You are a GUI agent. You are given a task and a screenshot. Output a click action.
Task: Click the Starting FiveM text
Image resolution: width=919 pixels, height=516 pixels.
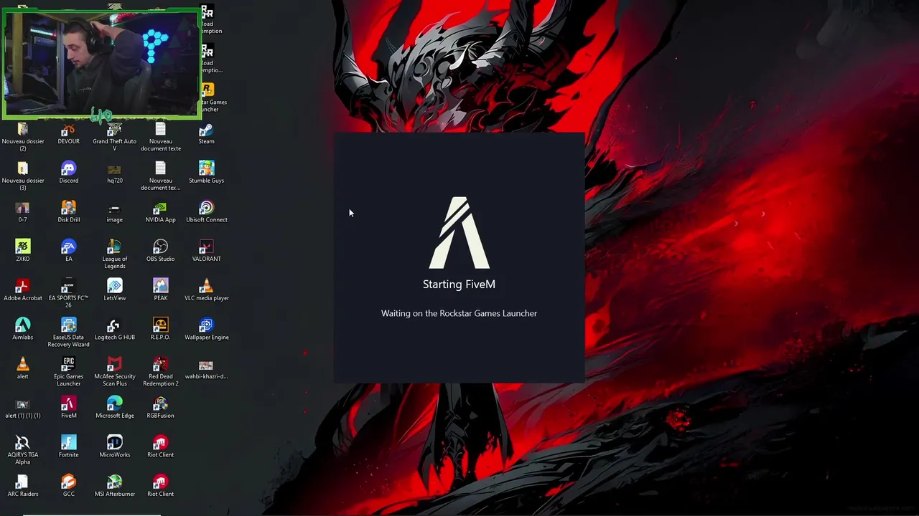pyautogui.click(x=459, y=285)
